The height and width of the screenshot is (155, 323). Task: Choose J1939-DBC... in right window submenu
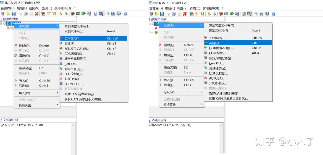[x=238, y=83]
